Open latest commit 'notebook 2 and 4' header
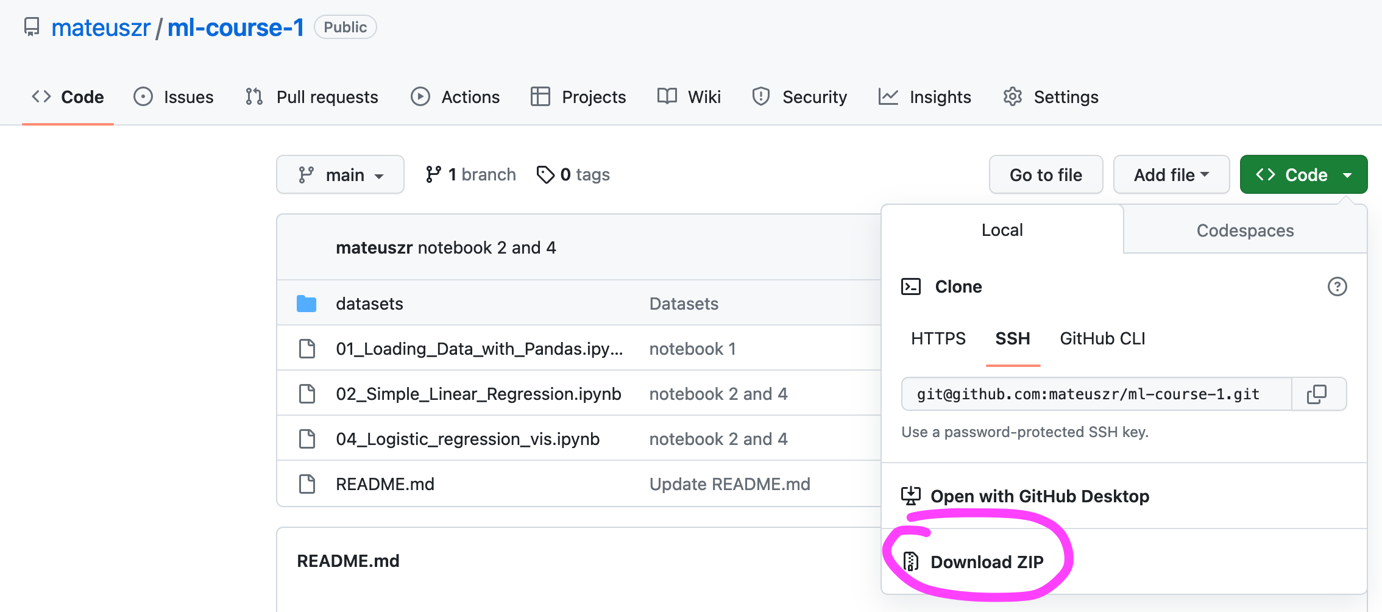1382x612 pixels. pos(487,247)
